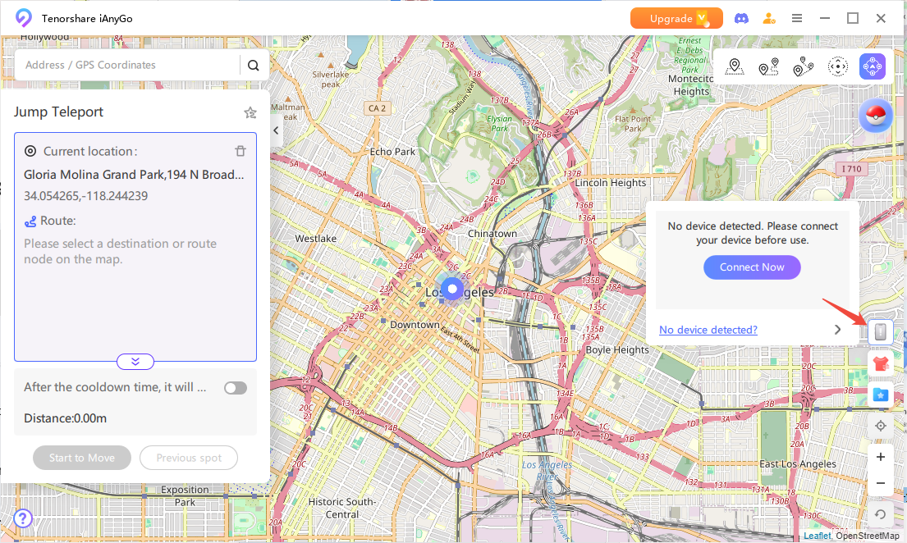Open the hamburger menu in the title bar
Image resolution: width=907 pixels, height=543 pixels.
(x=797, y=17)
